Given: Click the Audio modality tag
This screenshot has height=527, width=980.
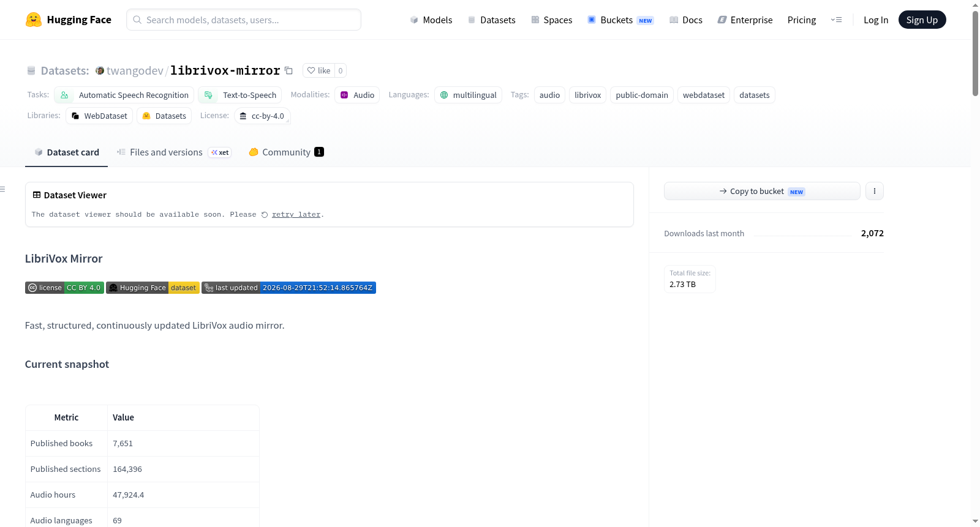Looking at the screenshot, I should click(x=357, y=95).
